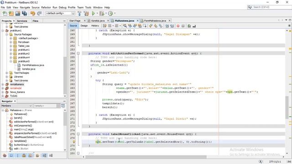
Task: Switch to the FormMahasiswa.java tab
Action: [155, 20]
